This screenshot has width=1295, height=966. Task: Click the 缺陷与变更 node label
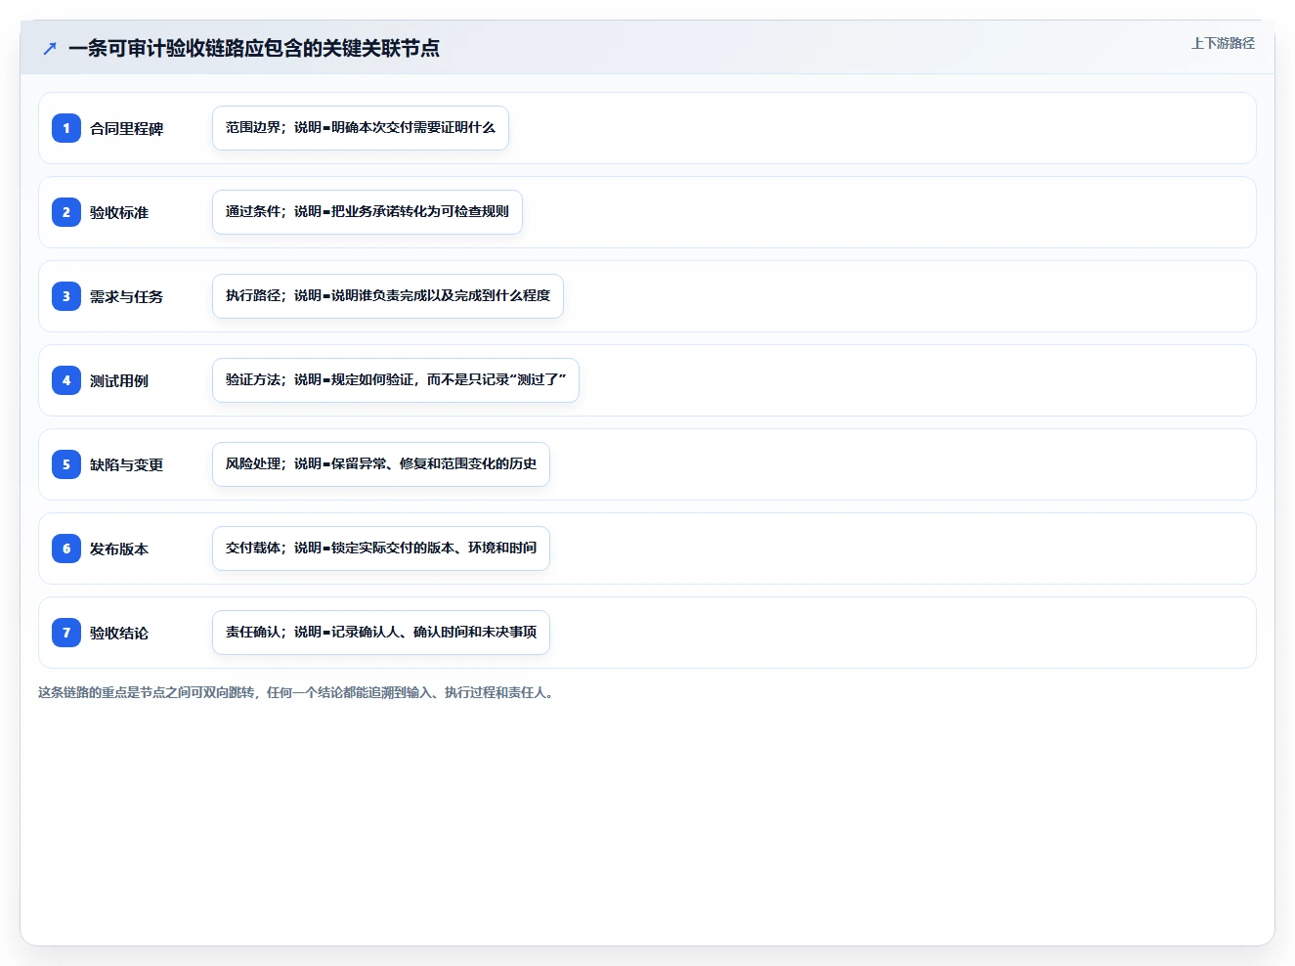pos(126,464)
